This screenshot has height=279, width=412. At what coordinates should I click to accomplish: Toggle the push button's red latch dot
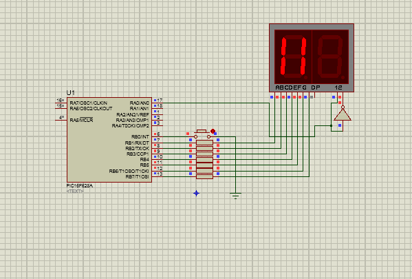point(213,131)
